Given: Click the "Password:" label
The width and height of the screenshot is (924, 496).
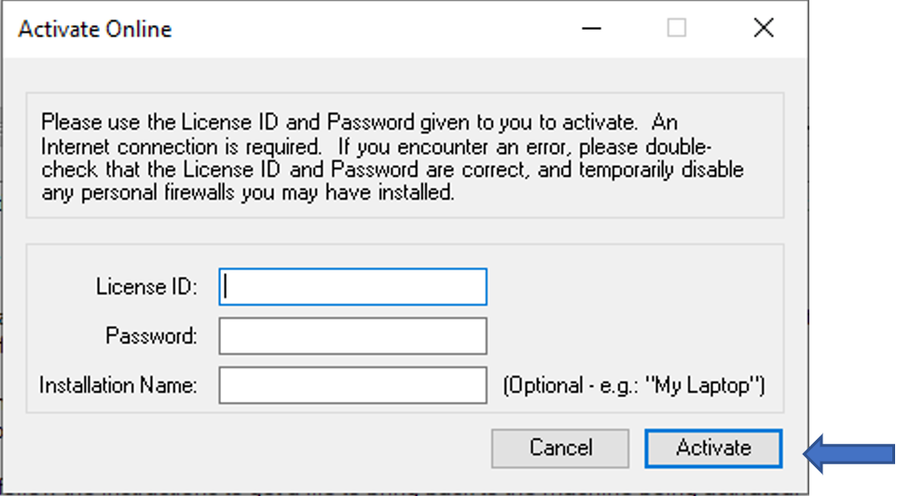Looking at the screenshot, I should tap(151, 337).
